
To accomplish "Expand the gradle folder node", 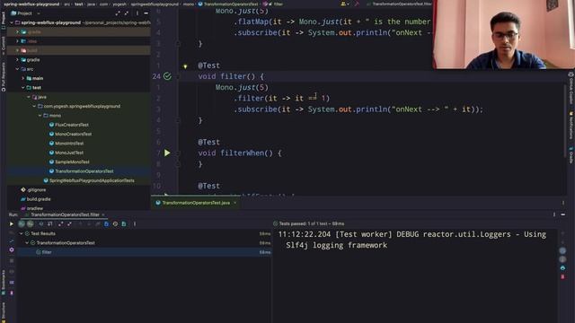I will click(x=17, y=60).
